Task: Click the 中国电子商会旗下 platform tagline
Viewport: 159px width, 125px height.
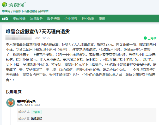Action: [x=25, y=11]
